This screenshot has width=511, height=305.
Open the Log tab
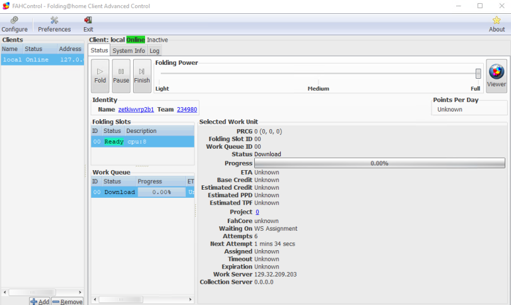pyautogui.click(x=154, y=51)
